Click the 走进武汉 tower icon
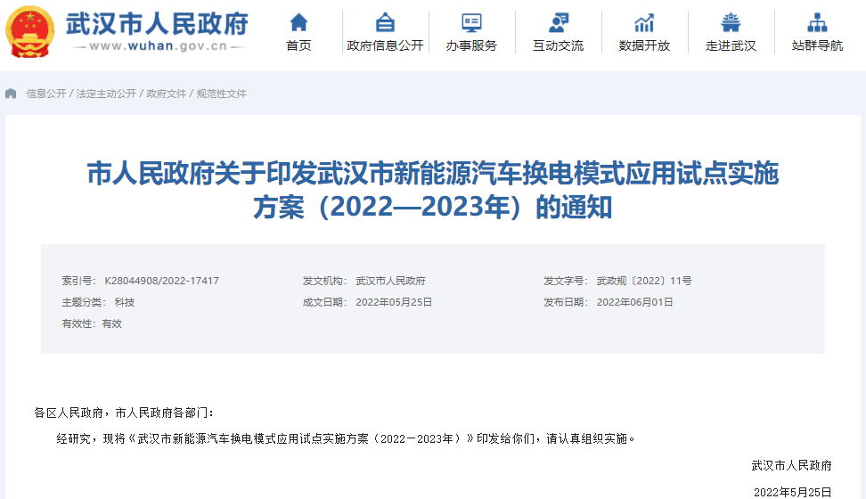This screenshot has width=866, height=499. tap(731, 22)
